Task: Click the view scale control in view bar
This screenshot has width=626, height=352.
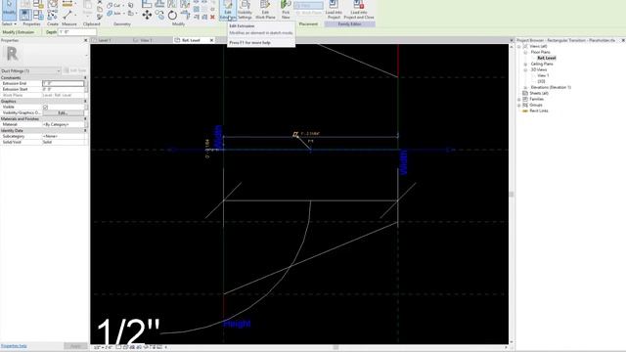Action: (104, 347)
